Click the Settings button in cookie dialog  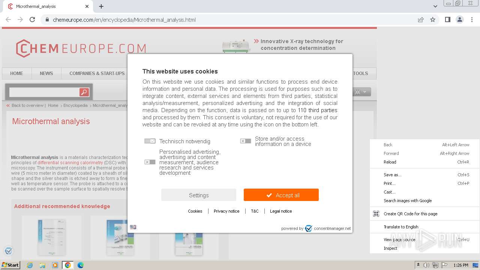click(x=199, y=195)
